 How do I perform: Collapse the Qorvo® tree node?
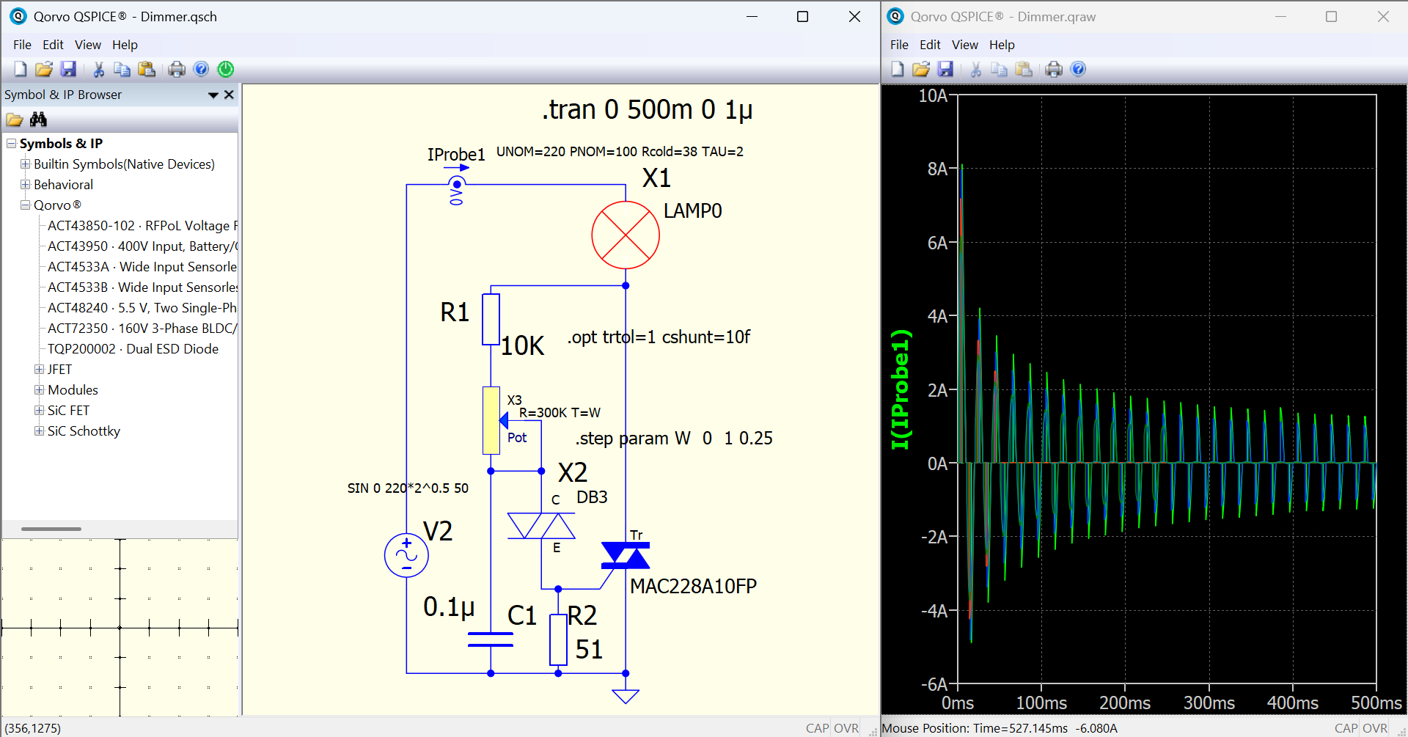[25, 205]
